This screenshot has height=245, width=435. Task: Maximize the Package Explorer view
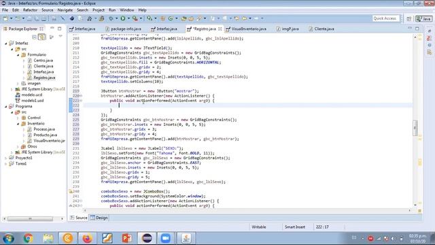(x=59, y=29)
